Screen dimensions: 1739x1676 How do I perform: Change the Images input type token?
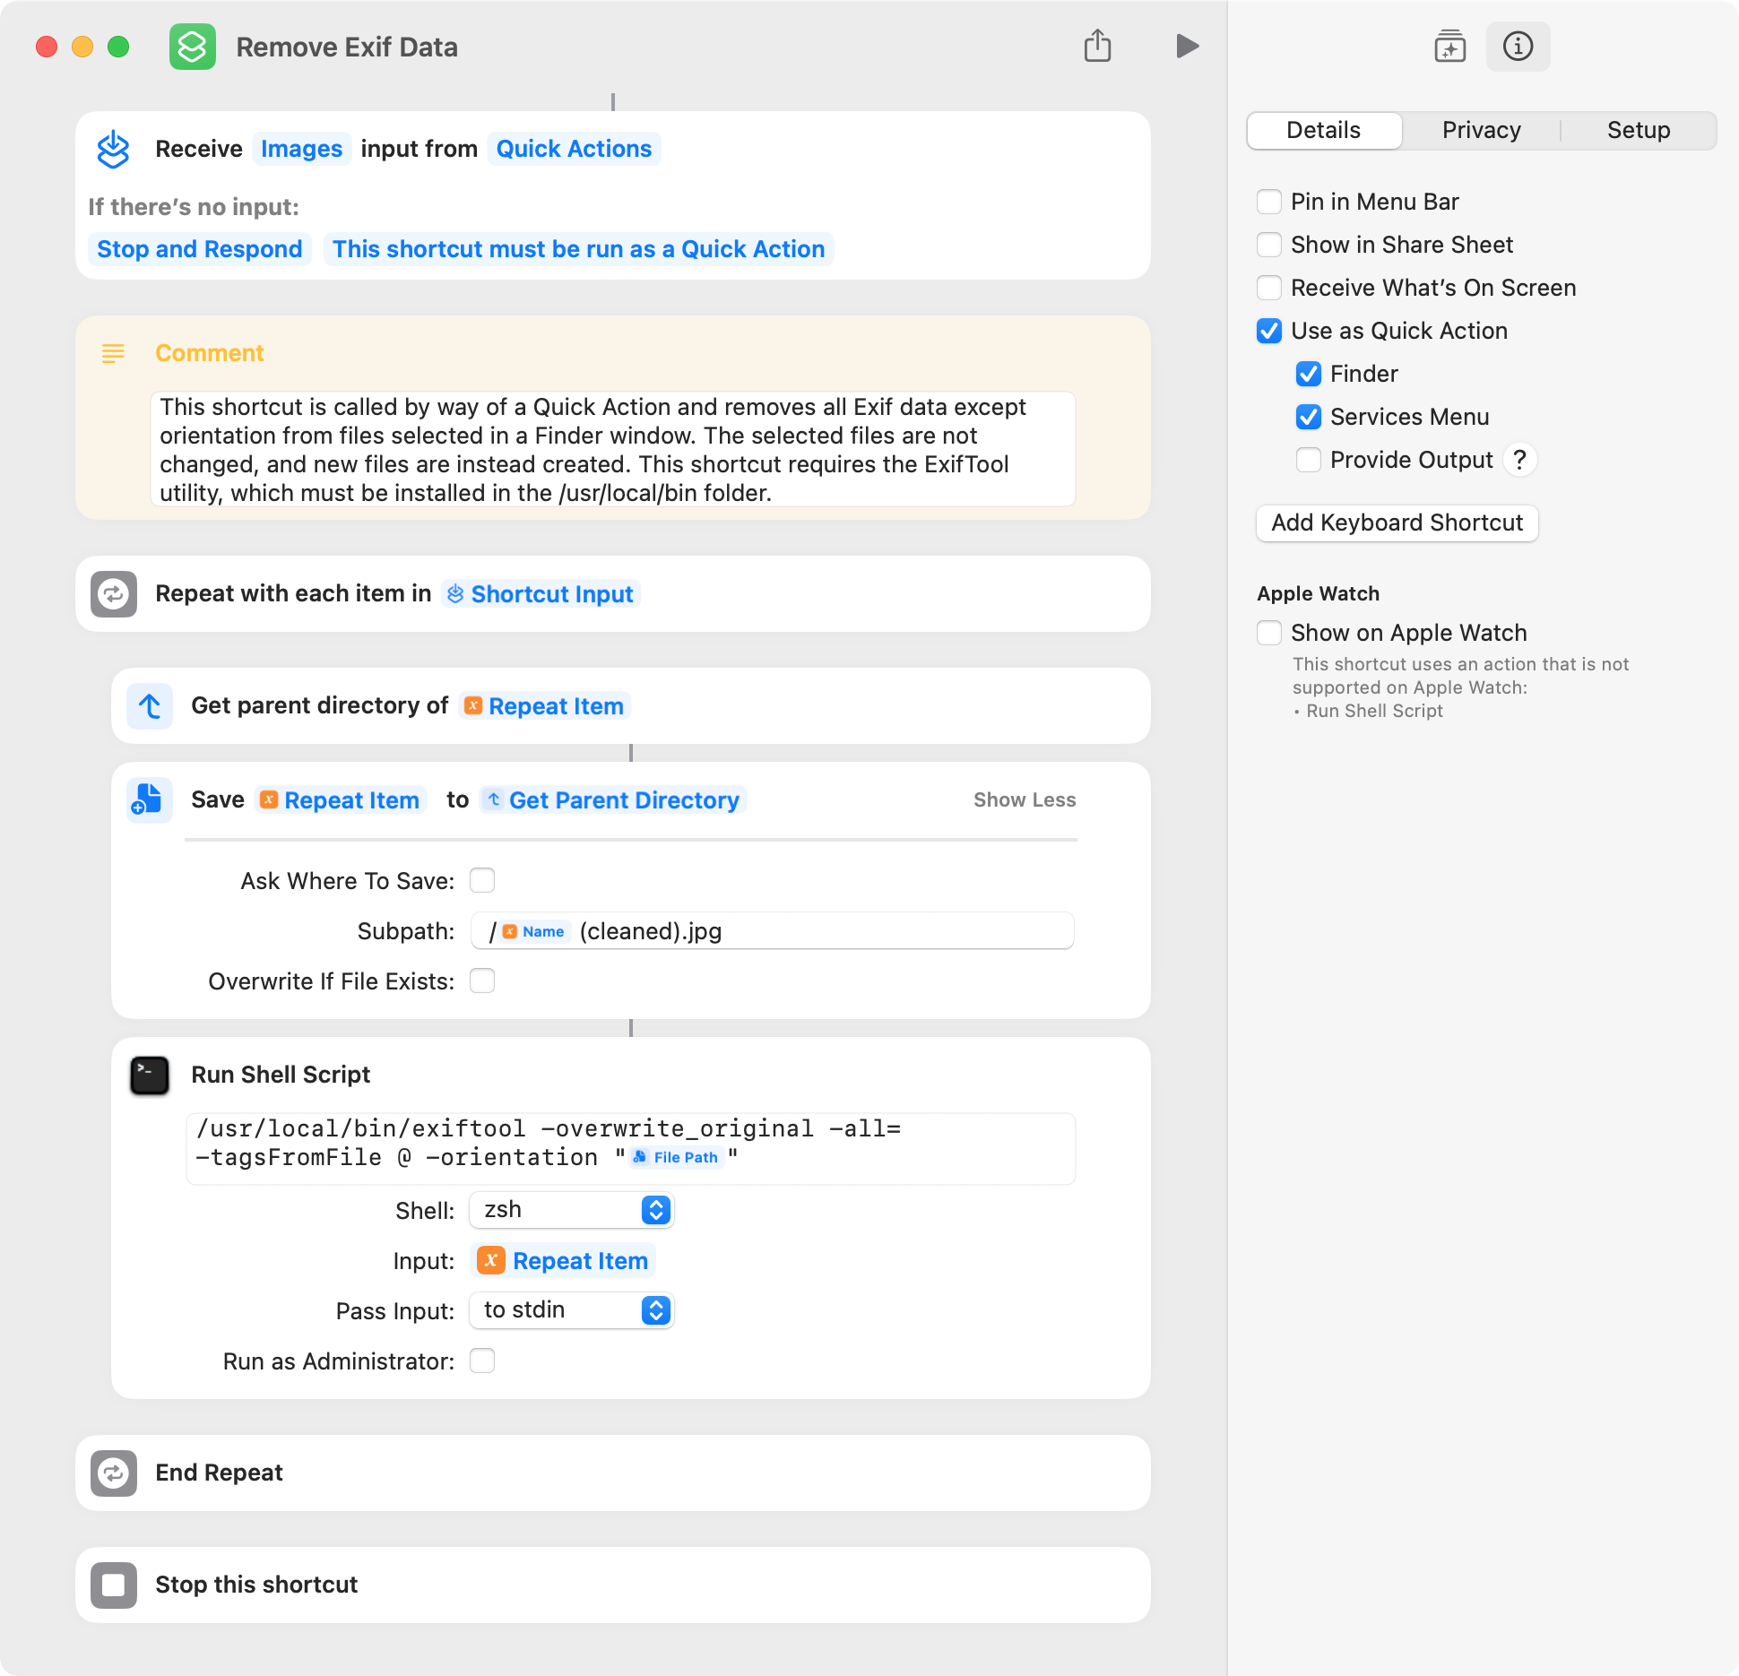pyautogui.click(x=301, y=149)
